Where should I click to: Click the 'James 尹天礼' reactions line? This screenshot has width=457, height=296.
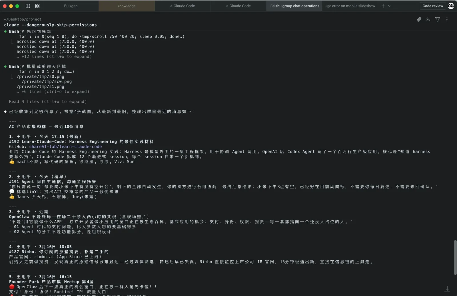53,197
